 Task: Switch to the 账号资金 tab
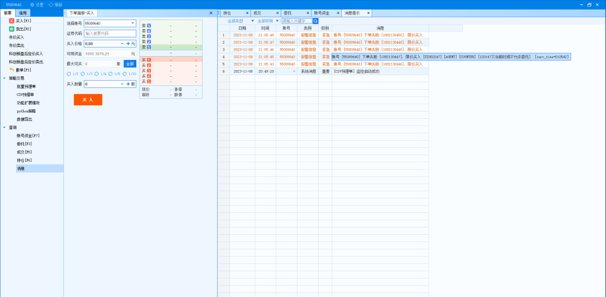coord(322,13)
